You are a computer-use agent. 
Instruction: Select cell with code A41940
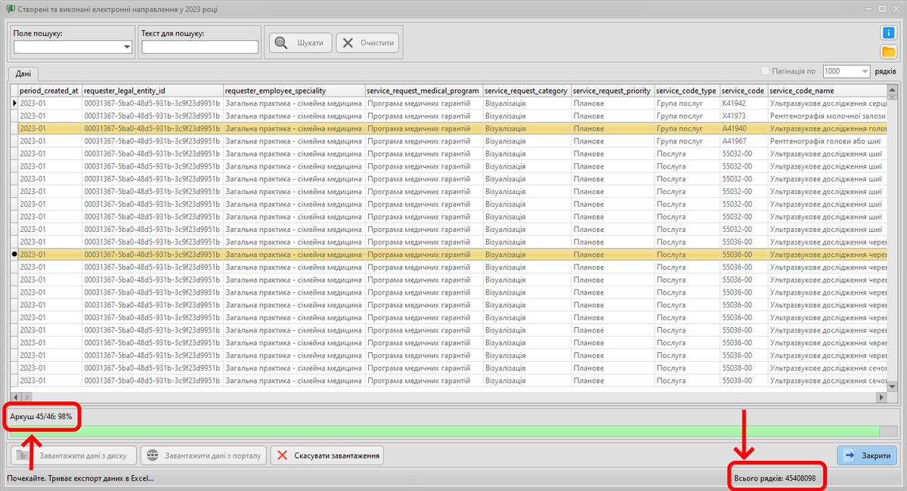tap(744, 128)
